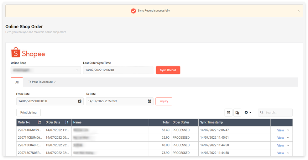View order 220714CEUM06 details
This screenshot has height=160, width=308.
click(280, 138)
